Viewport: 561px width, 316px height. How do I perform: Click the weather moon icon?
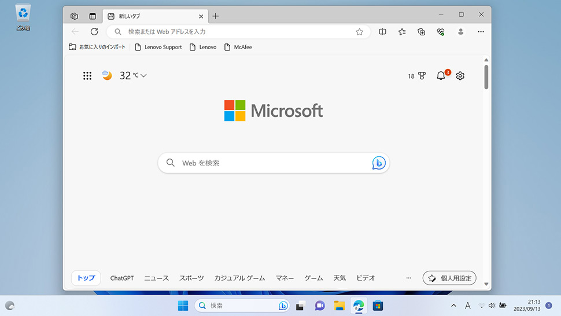(106, 75)
